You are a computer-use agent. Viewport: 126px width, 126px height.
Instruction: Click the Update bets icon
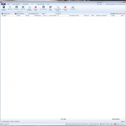click(x=10, y=7)
